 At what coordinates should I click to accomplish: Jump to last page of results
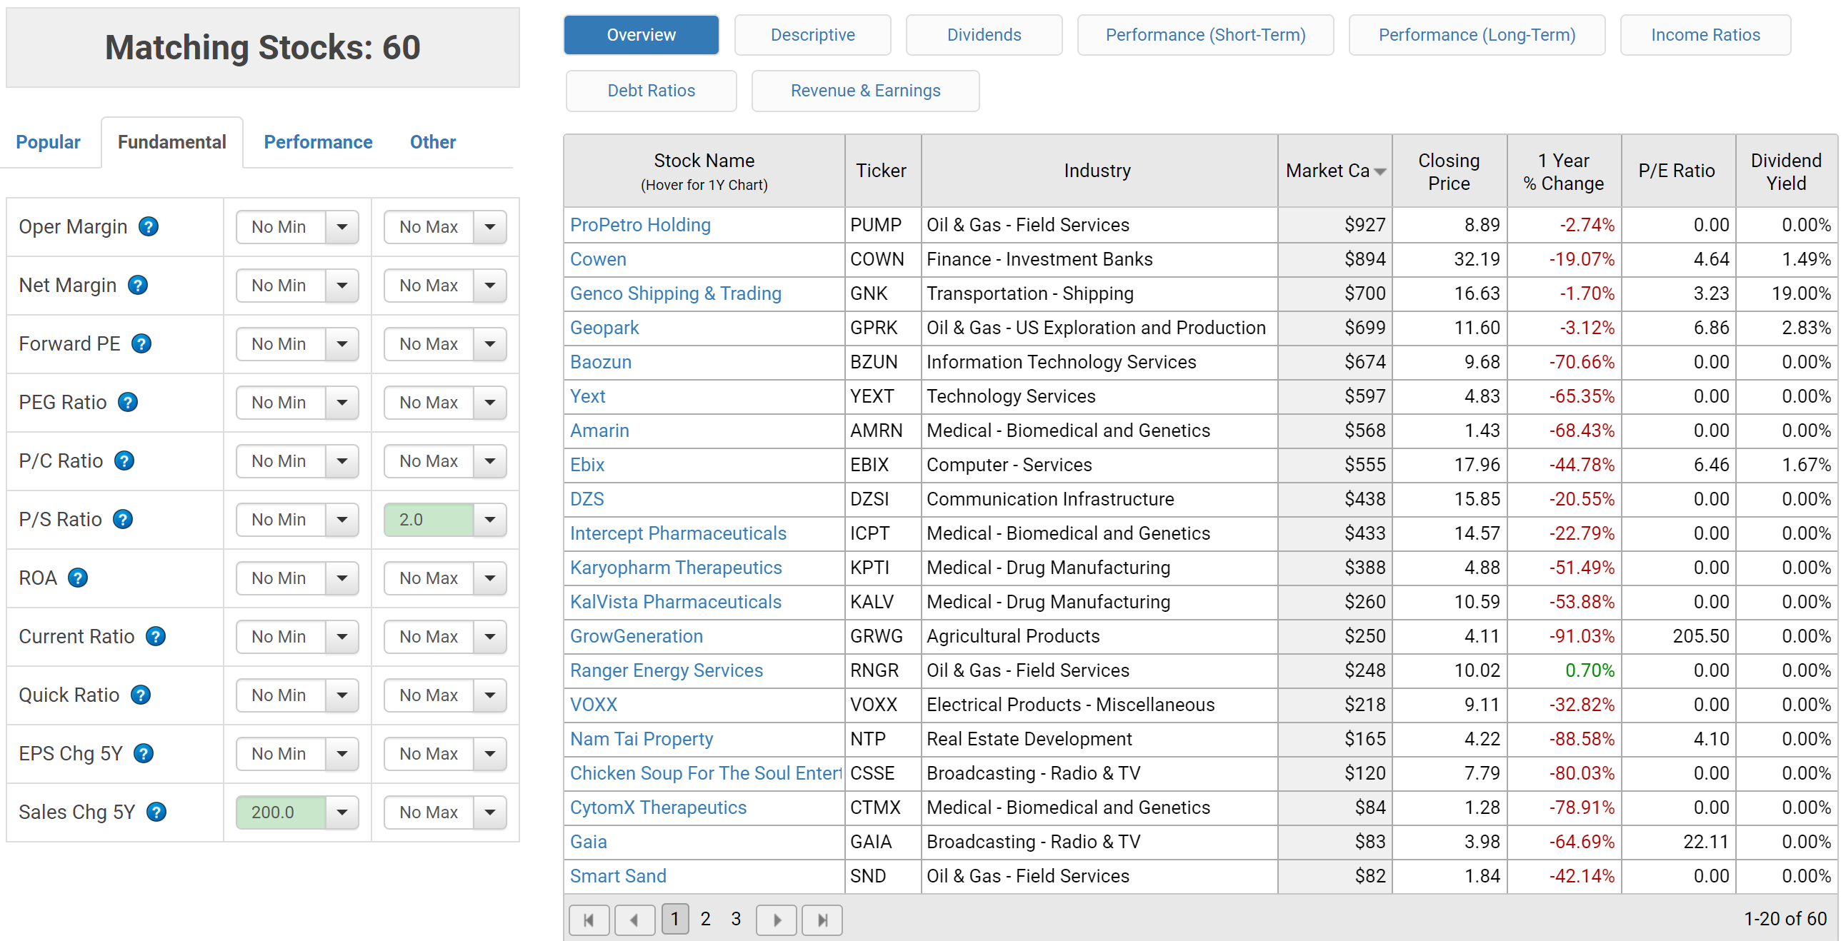click(x=822, y=920)
